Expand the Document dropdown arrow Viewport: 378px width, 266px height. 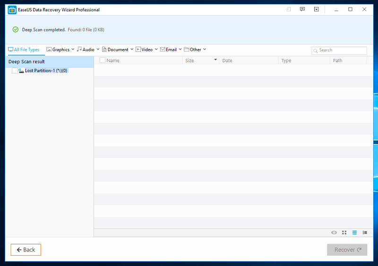pos(132,50)
